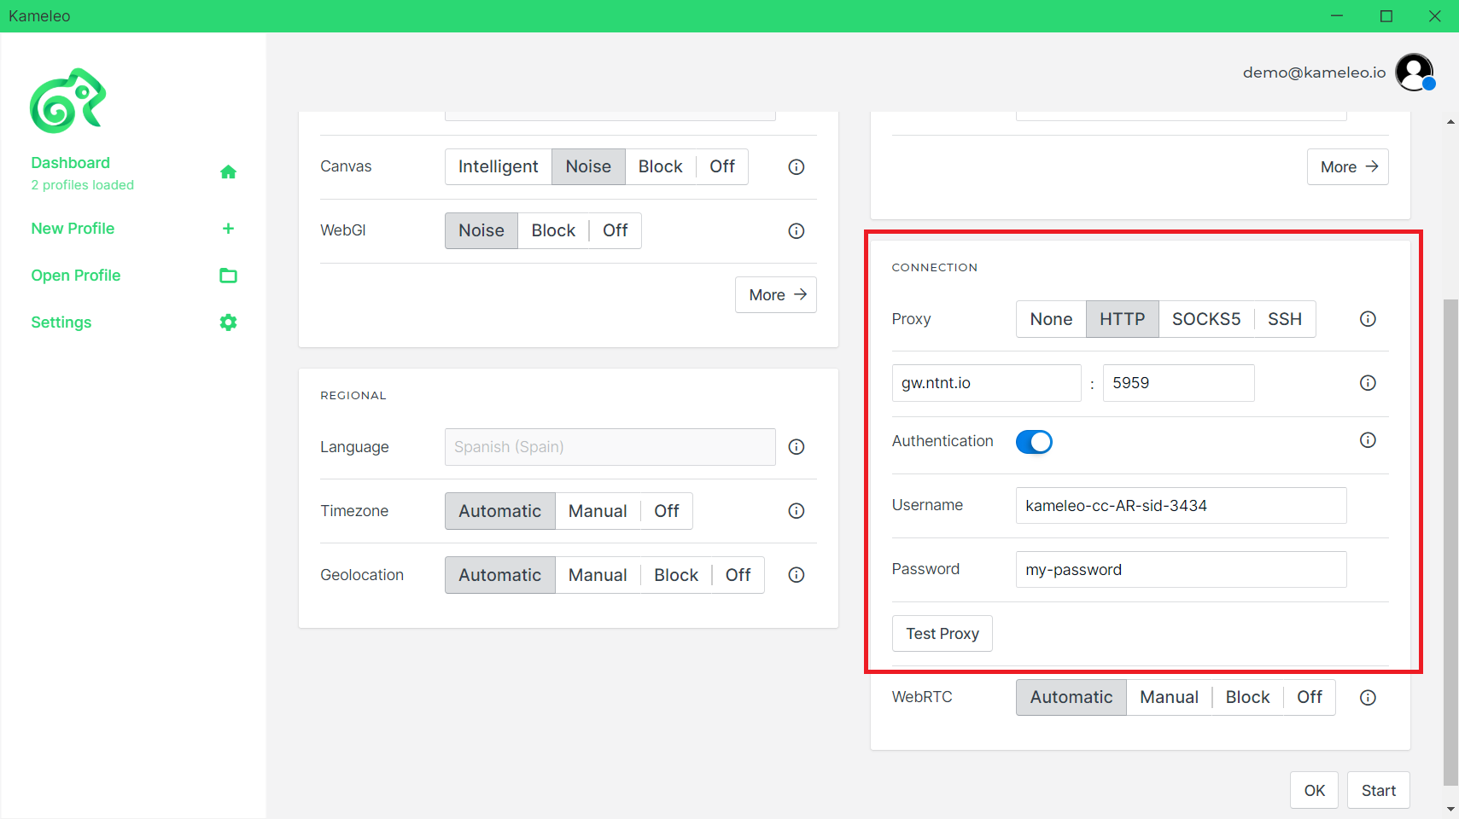This screenshot has width=1459, height=819.
Task: Set Canvas to Block
Action: [x=661, y=166]
